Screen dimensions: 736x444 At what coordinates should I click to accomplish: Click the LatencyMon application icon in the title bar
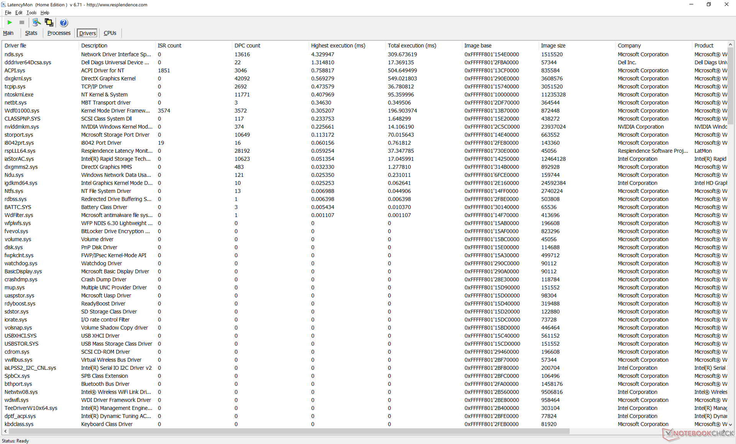pyautogui.click(x=3, y=5)
